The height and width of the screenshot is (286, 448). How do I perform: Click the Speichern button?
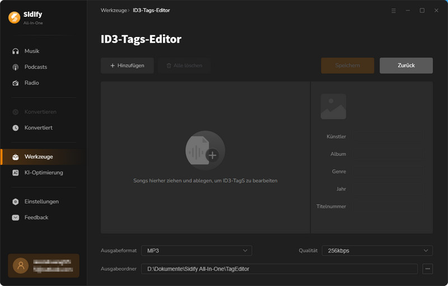pyautogui.click(x=347, y=66)
